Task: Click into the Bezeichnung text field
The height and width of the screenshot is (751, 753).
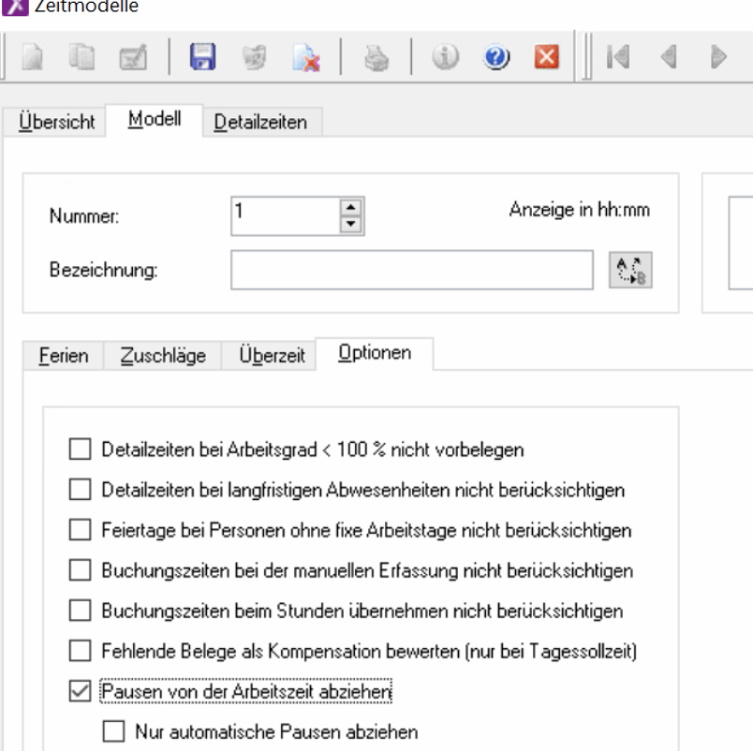Action: 411,271
